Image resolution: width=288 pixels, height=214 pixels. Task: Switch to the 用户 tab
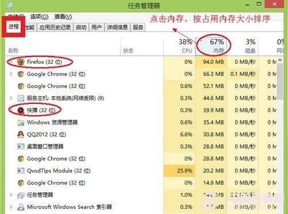(x=97, y=28)
